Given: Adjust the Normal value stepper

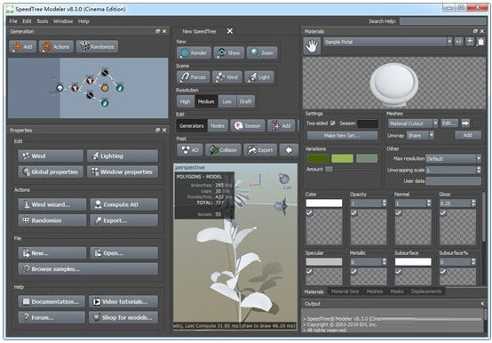Looking at the screenshot, I should pyautogui.click(x=429, y=203).
